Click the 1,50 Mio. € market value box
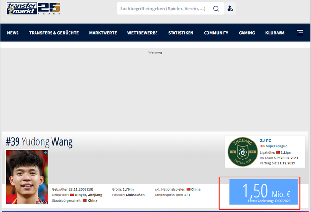Image resolution: width=311 pixels, height=212 pixels. point(263,192)
